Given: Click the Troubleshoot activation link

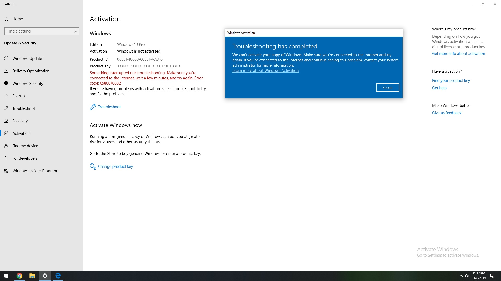Looking at the screenshot, I should click(x=109, y=107).
